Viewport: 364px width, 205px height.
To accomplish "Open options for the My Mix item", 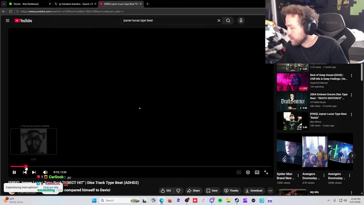I will click(x=351, y=193).
